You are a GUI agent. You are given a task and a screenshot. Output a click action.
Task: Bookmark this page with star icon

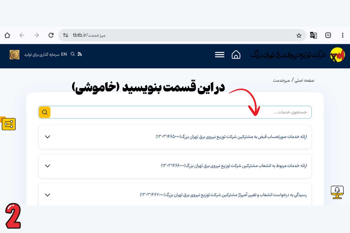point(299,35)
